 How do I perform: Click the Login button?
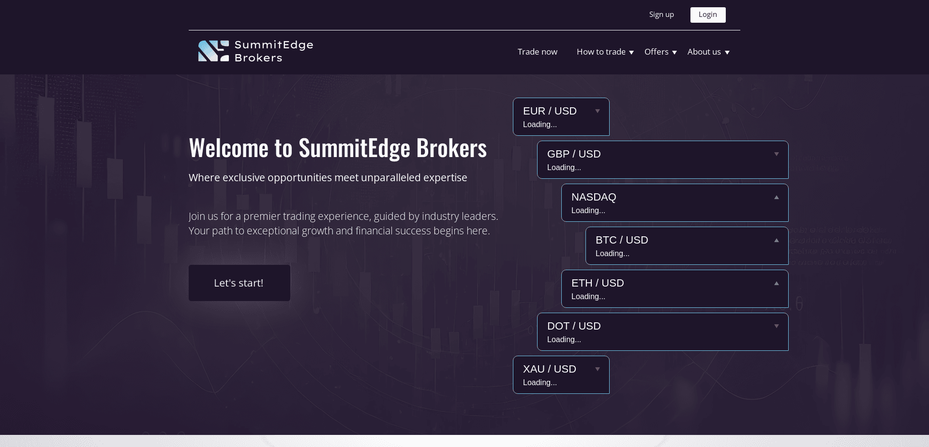coord(707,14)
